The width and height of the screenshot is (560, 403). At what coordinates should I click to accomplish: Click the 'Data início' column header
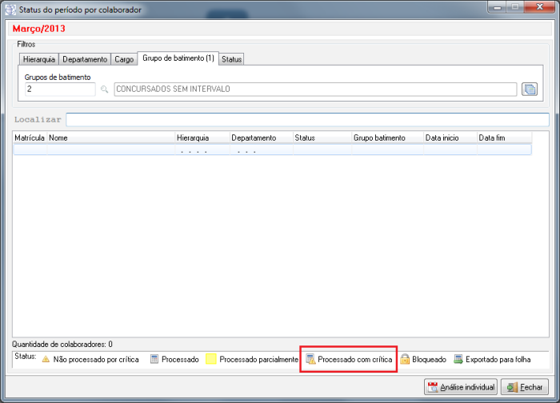450,138
